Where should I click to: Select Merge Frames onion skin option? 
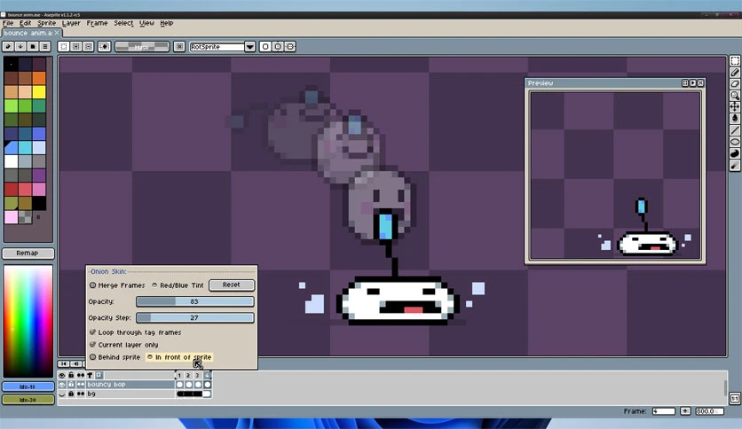[117, 285]
